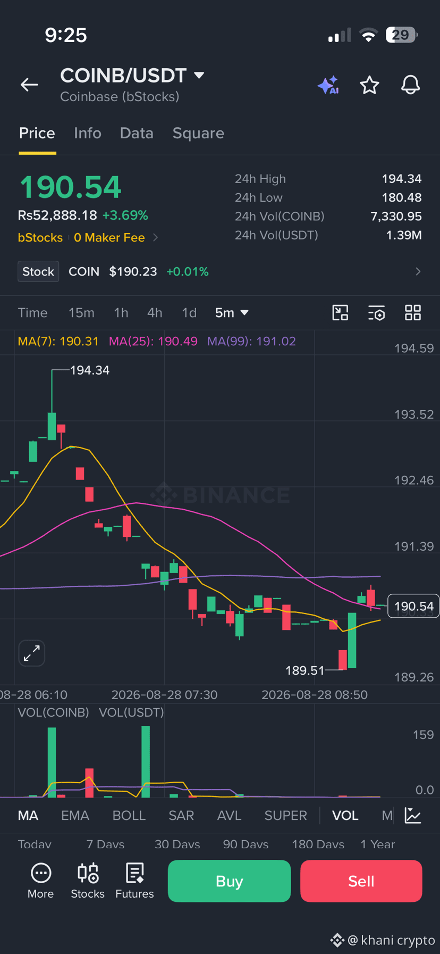Select the 1 Year range
This screenshot has height=954, width=440.
pyautogui.click(x=377, y=844)
